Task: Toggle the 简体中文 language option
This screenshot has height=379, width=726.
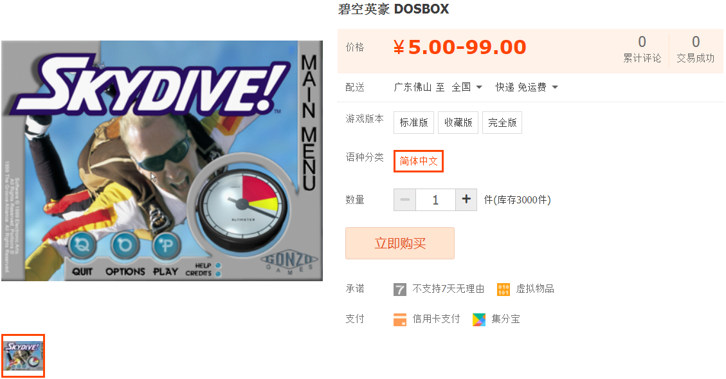Action: coord(418,161)
